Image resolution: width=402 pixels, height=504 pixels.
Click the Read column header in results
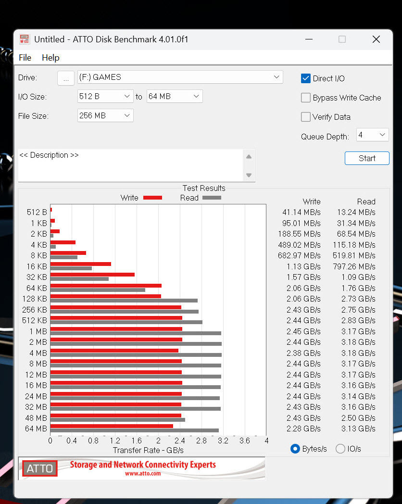366,202
